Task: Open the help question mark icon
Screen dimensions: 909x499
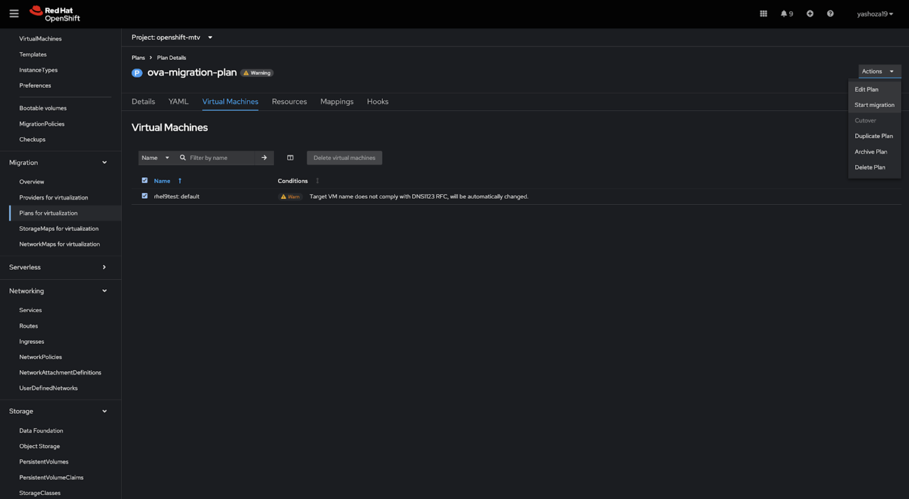Action: [830, 14]
